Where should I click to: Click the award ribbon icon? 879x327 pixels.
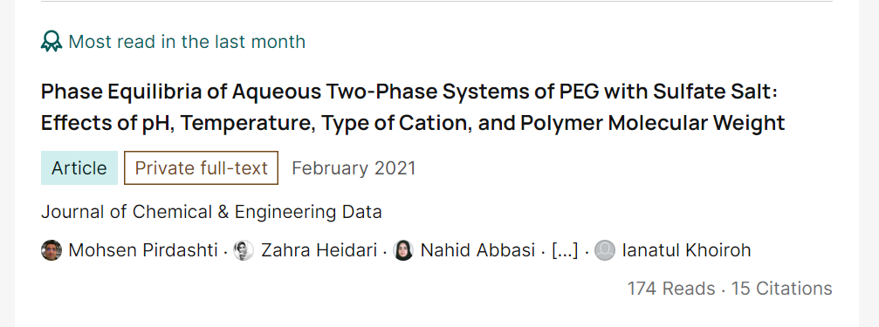point(52,42)
